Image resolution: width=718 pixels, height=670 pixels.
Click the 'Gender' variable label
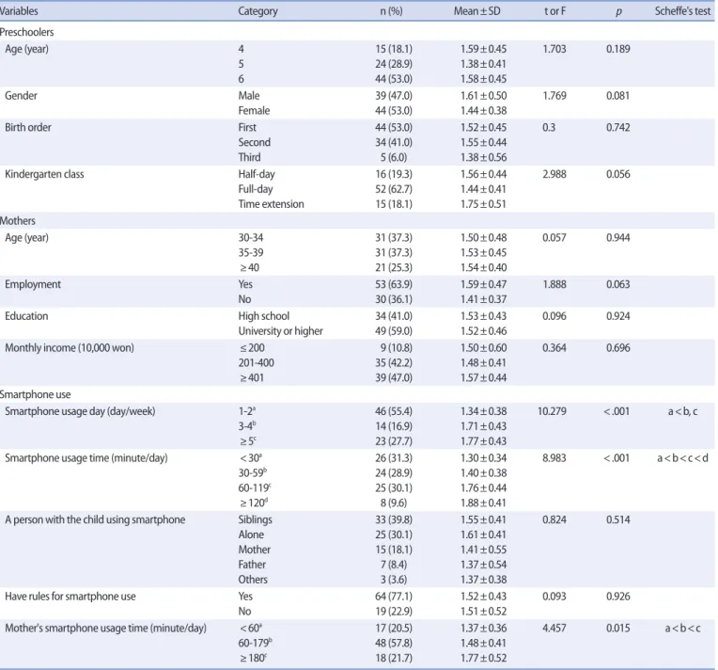tap(21, 96)
